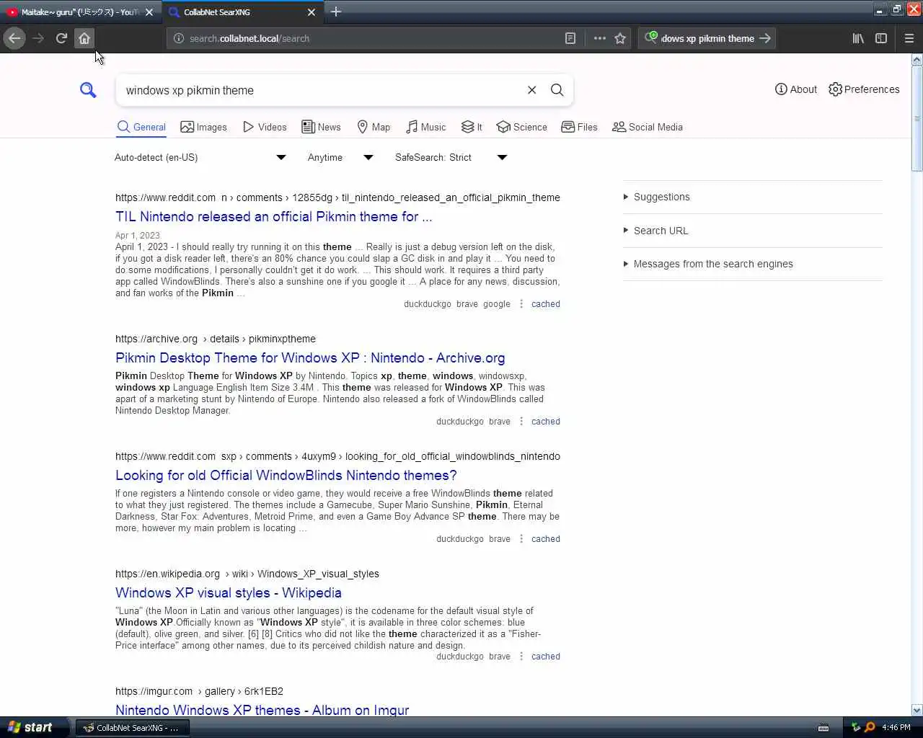Open options menu for Archive.org result
This screenshot has width=923, height=738.
[x=521, y=422]
